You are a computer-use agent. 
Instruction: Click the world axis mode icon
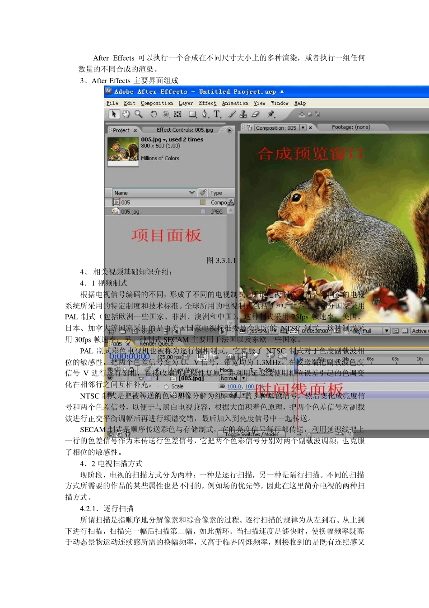[x=309, y=114]
